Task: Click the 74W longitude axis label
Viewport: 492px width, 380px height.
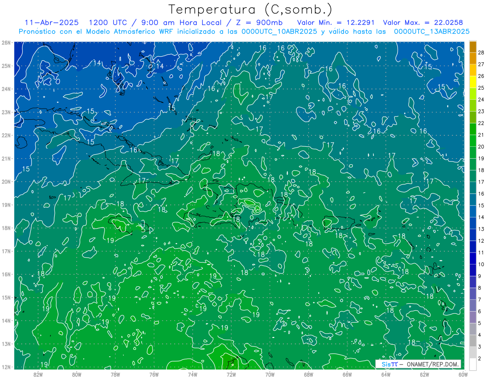Action: (193, 374)
